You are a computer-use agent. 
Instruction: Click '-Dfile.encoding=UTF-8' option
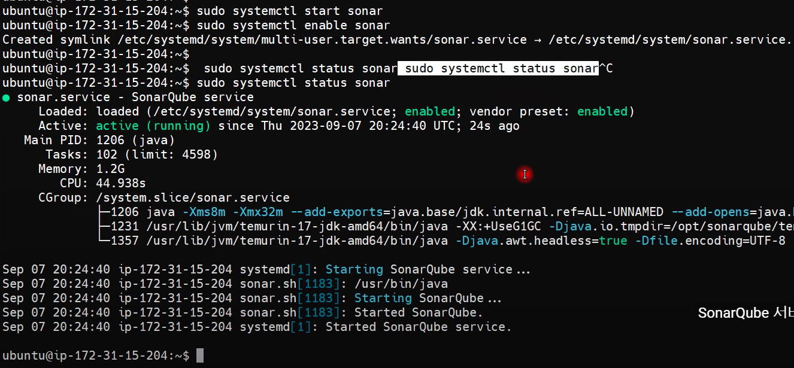(710, 241)
